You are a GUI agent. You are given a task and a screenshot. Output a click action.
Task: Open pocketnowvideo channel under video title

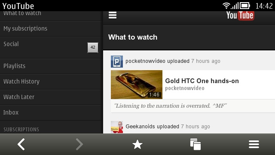pos(185,88)
